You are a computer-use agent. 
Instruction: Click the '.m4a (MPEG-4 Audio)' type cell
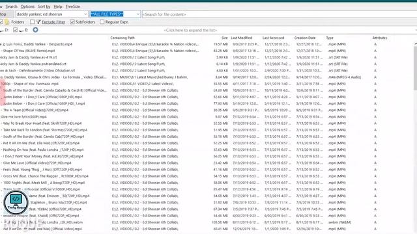tap(345, 77)
